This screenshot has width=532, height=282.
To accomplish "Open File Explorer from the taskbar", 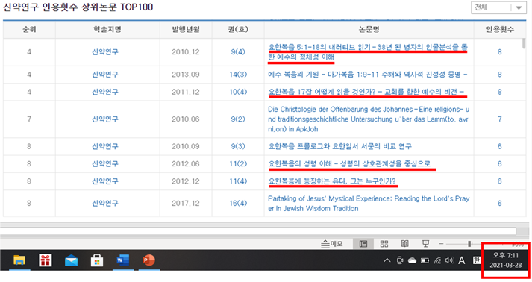I will tap(19, 260).
